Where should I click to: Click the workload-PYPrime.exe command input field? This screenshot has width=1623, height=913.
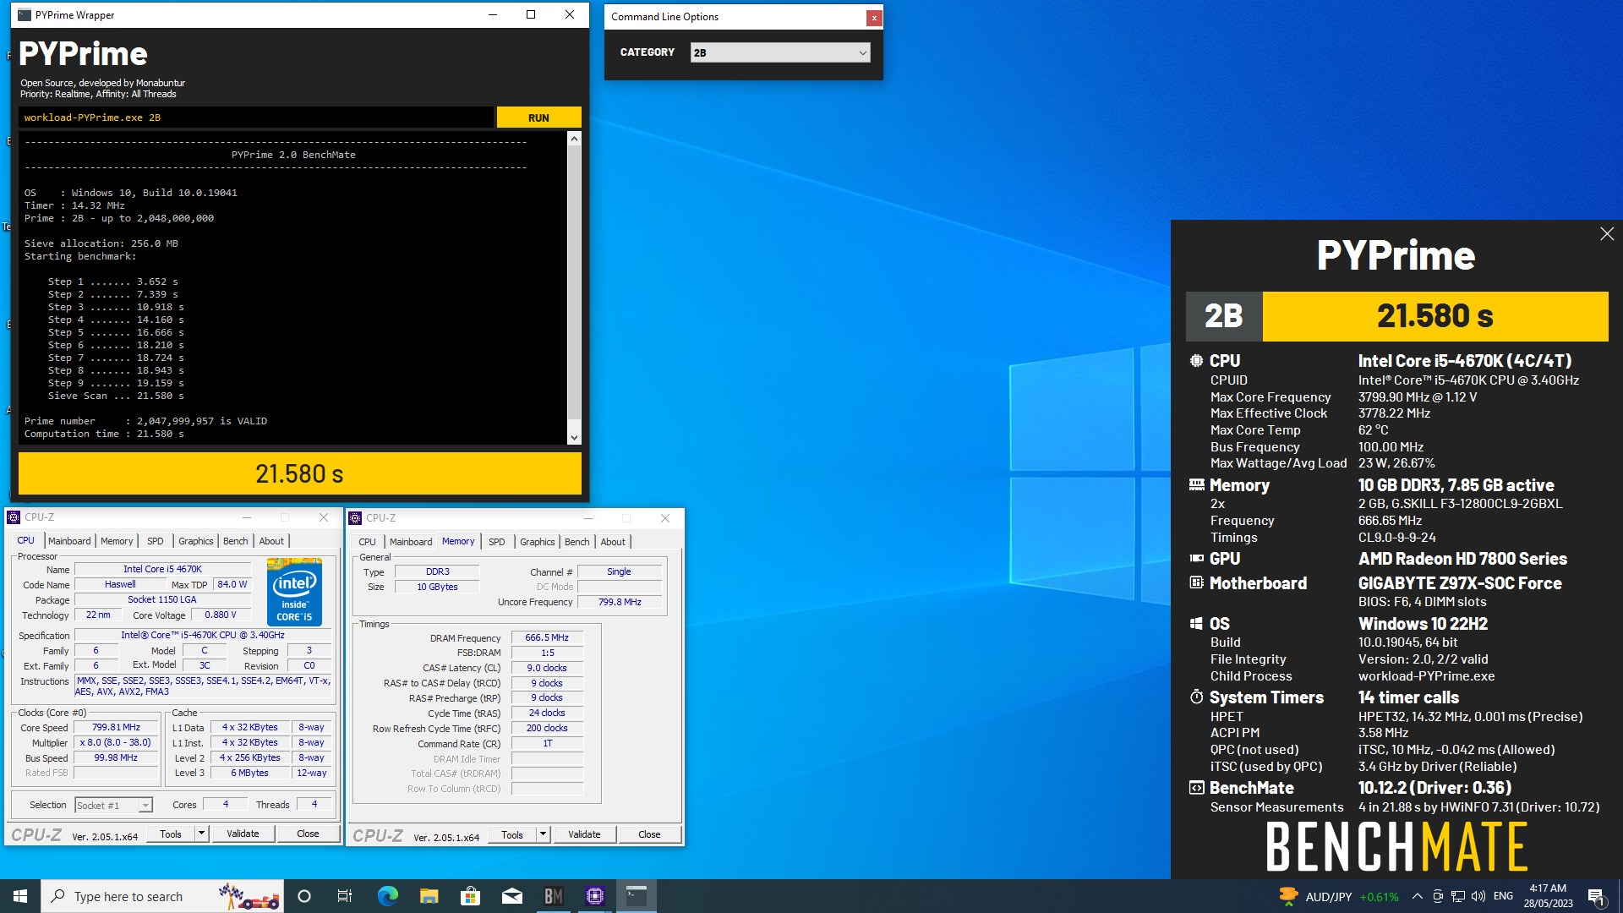pos(256,118)
